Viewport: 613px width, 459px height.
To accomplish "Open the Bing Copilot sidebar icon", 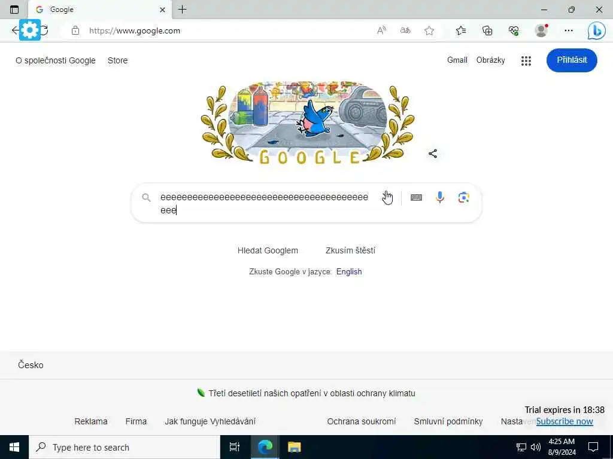I will click(597, 31).
